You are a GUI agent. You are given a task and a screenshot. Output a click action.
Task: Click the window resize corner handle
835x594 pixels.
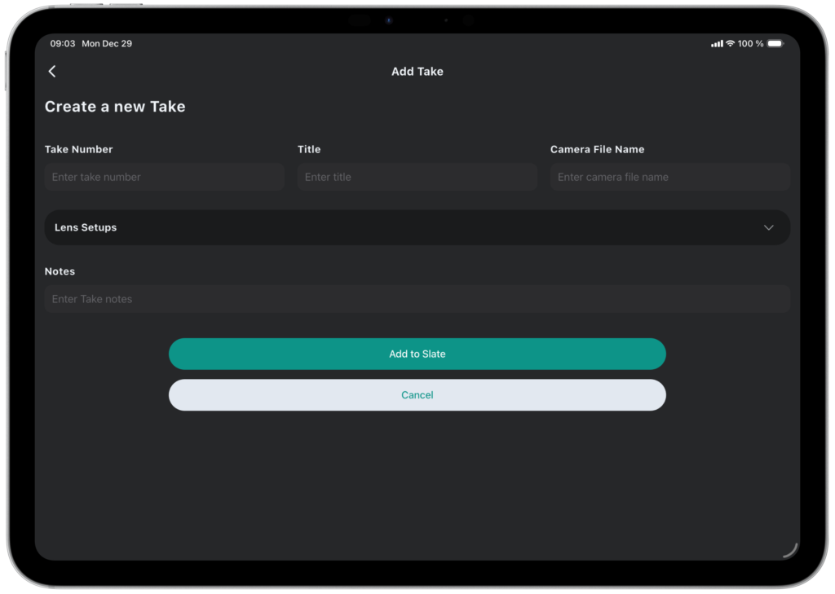(789, 550)
